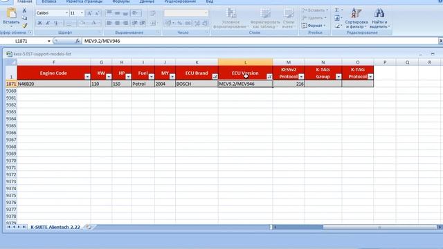
Task: Click the accounting currency format icon
Action: tap(168, 23)
